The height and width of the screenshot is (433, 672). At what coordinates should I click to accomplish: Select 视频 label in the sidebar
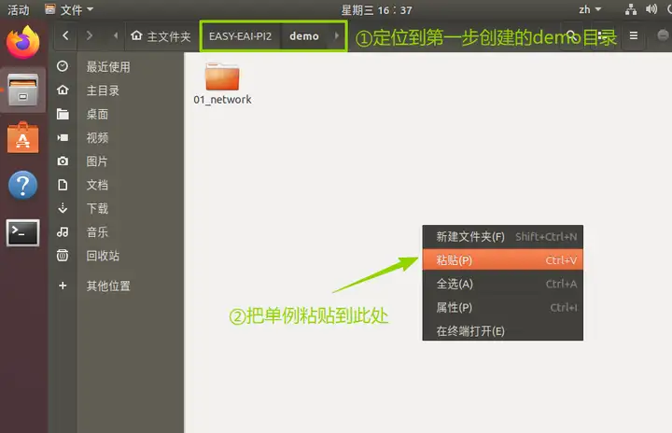click(97, 137)
